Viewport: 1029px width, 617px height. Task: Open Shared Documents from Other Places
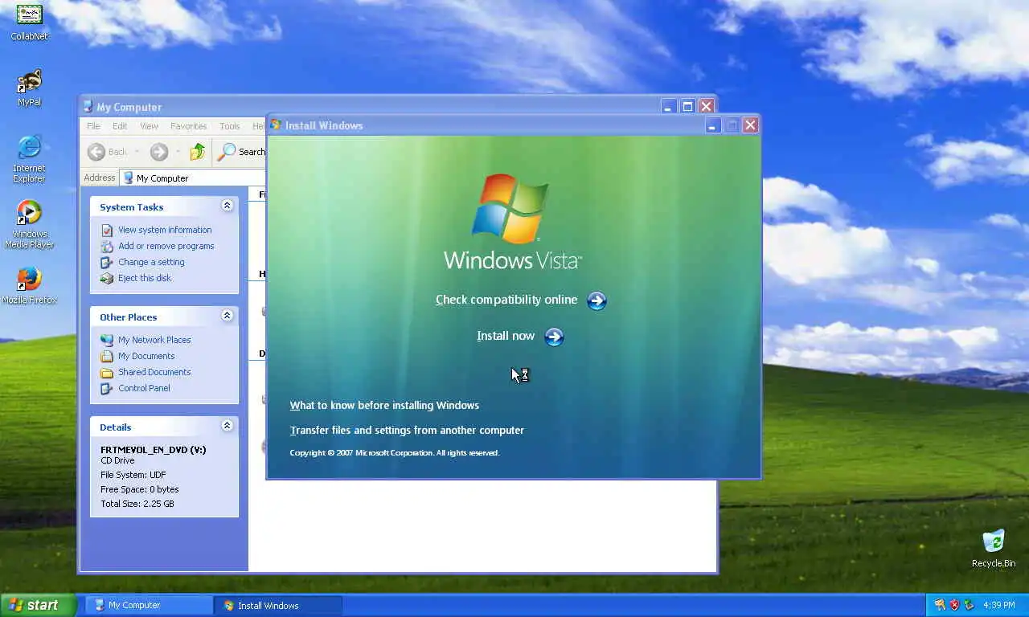(x=154, y=372)
